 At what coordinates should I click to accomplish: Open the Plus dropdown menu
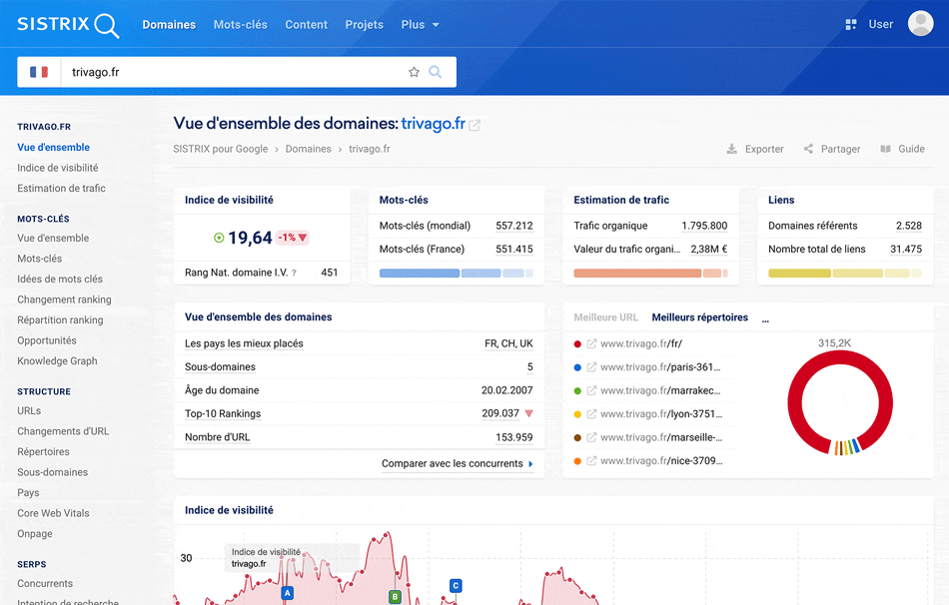point(420,25)
